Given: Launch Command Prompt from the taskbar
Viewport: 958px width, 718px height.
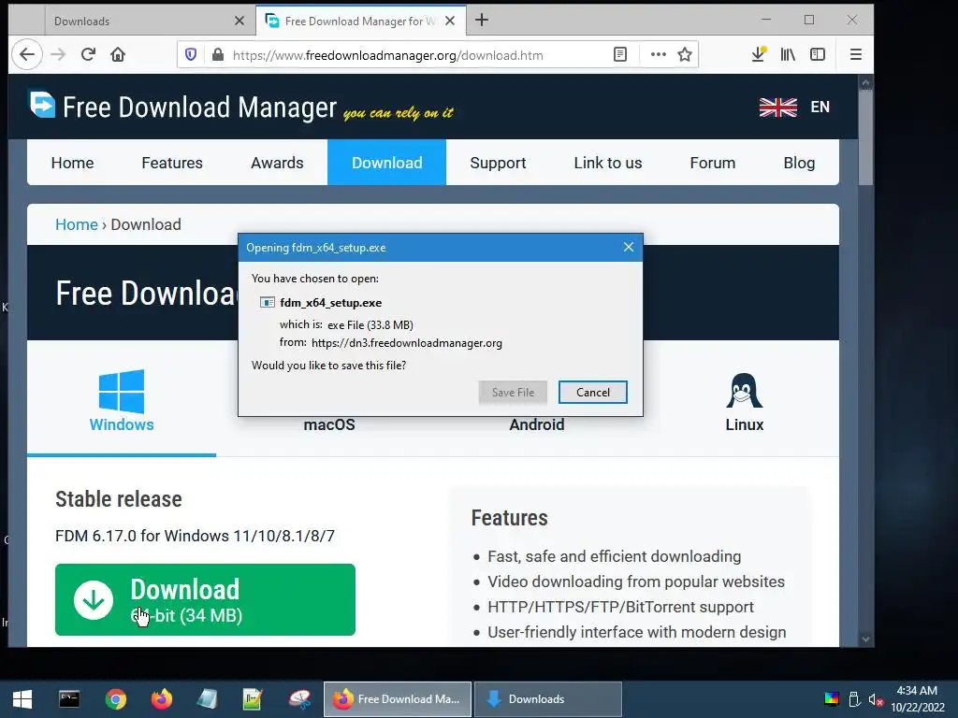Looking at the screenshot, I should tap(69, 699).
